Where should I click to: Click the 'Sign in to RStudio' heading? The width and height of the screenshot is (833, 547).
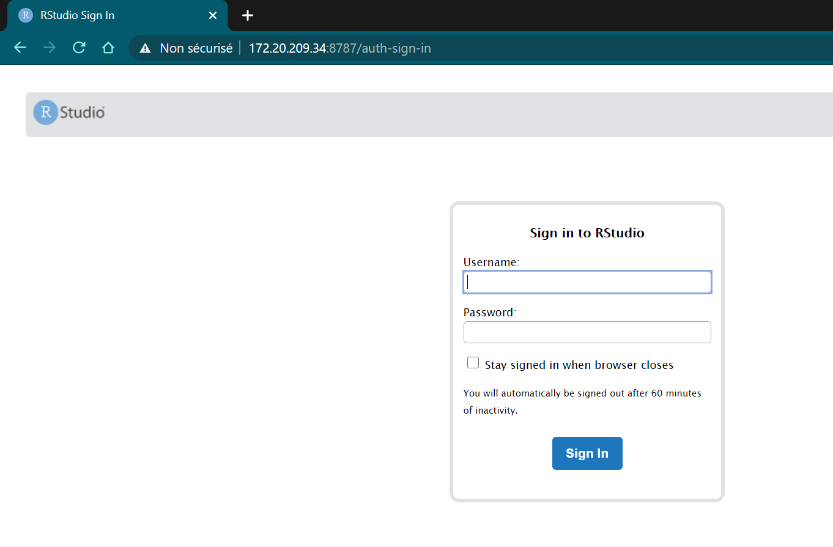[587, 233]
